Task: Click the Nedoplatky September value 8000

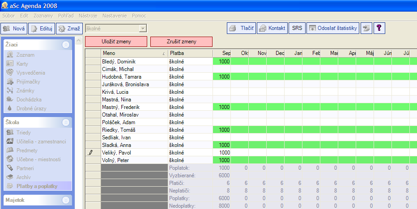Action: tap(224, 206)
